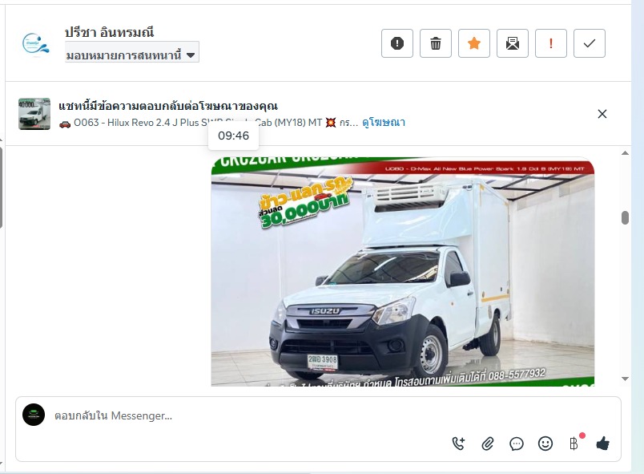Send thumbs-up like
The width and height of the screenshot is (644, 474).
(602, 444)
